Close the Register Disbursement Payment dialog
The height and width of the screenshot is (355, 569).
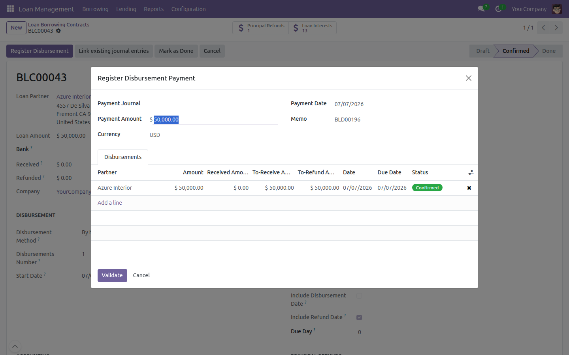tap(469, 78)
